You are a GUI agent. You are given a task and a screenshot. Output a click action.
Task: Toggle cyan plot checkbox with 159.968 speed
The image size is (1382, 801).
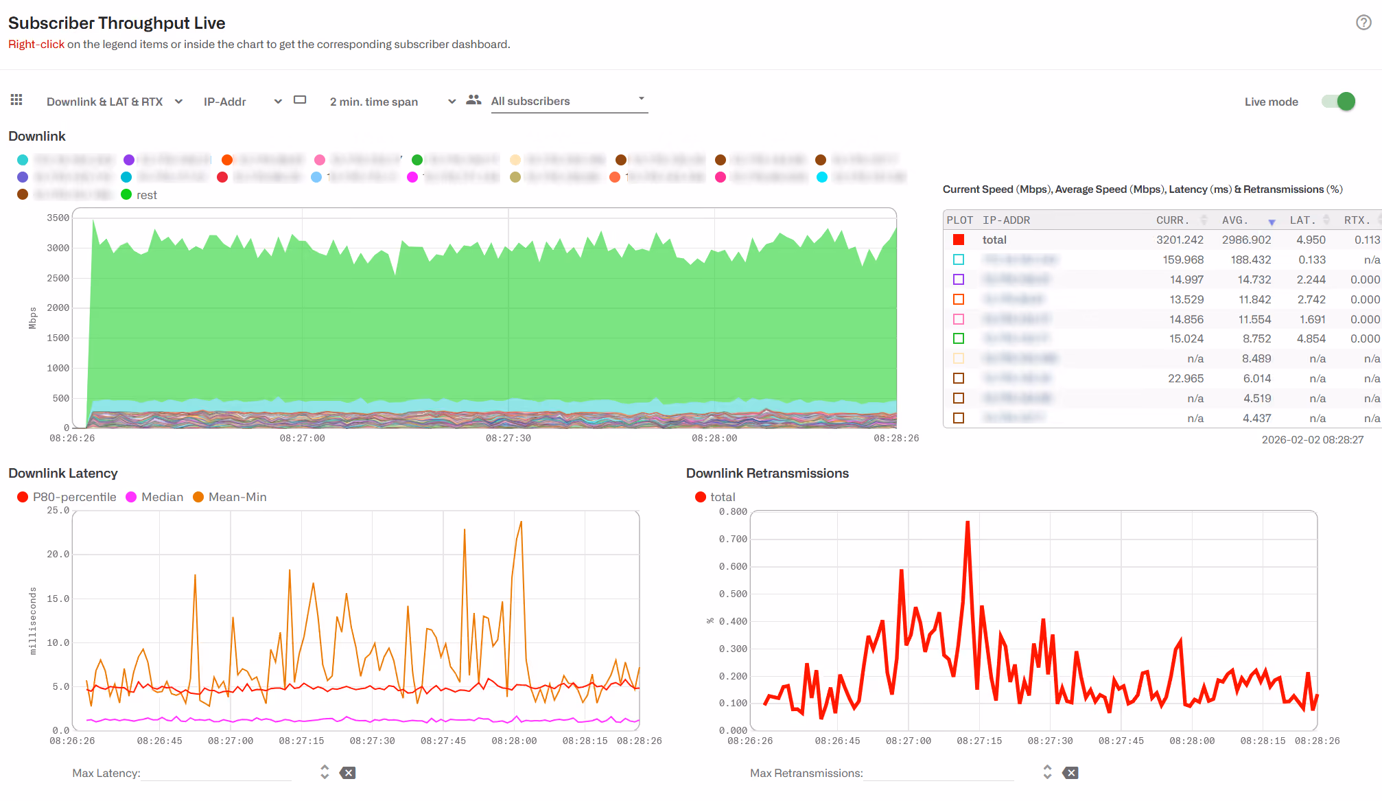point(959,259)
